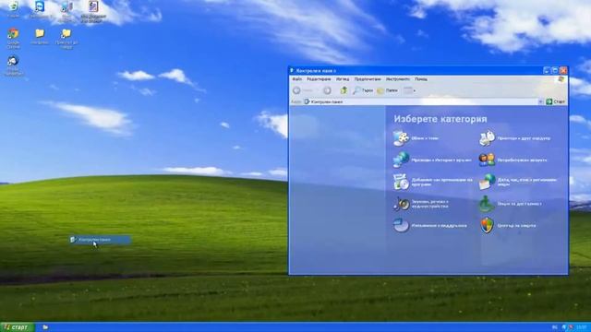Open the Помощ menu
Screen dimensions: 591x332
click(x=421, y=79)
